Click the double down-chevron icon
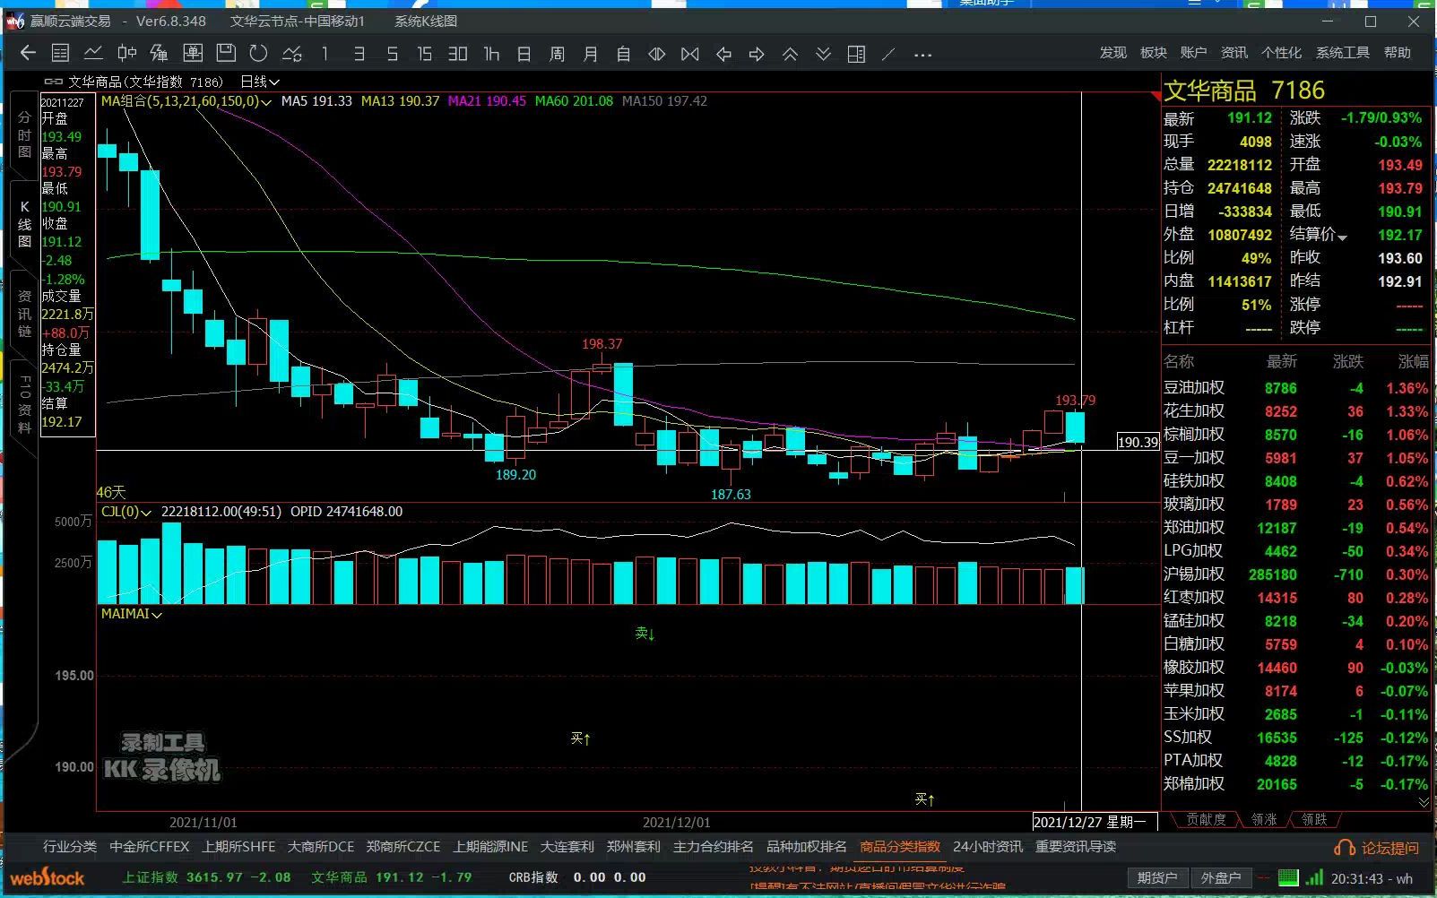The image size is (1437, 898). tap(823, 54)
